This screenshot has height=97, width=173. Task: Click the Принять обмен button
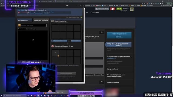pyautogui.click(x=66, y=74)
